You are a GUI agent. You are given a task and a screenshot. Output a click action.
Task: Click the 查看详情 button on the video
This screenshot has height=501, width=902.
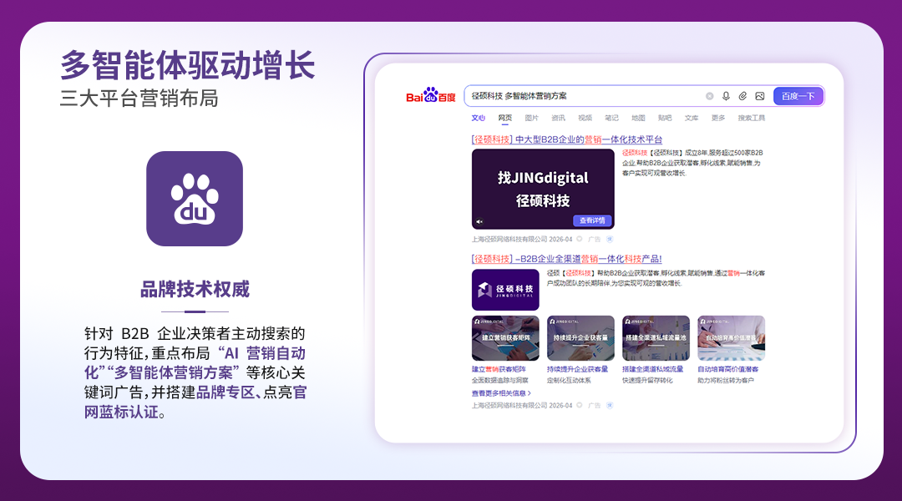[592, 221]
